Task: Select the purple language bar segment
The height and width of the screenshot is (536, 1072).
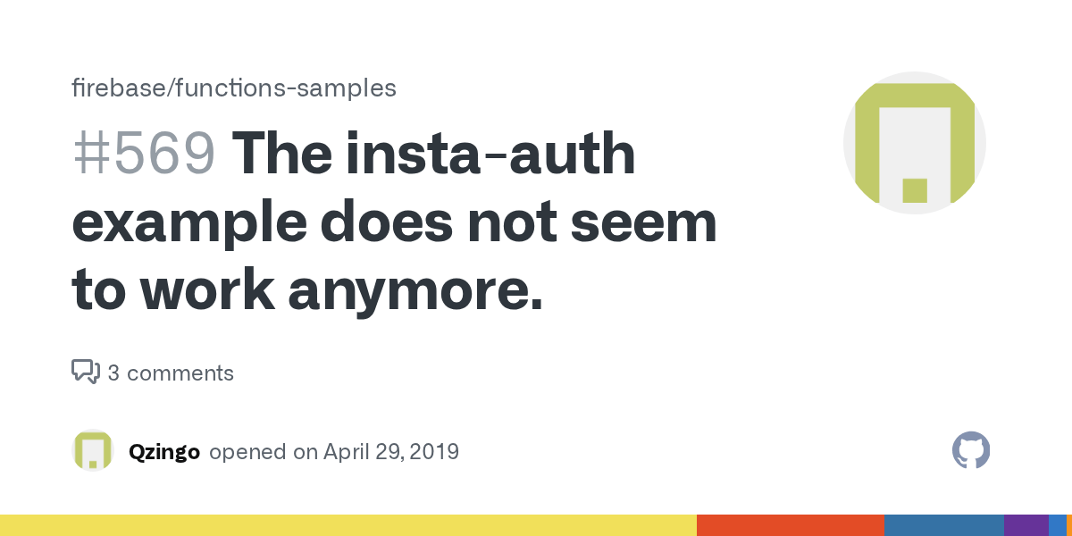Action: [1026, 525]
